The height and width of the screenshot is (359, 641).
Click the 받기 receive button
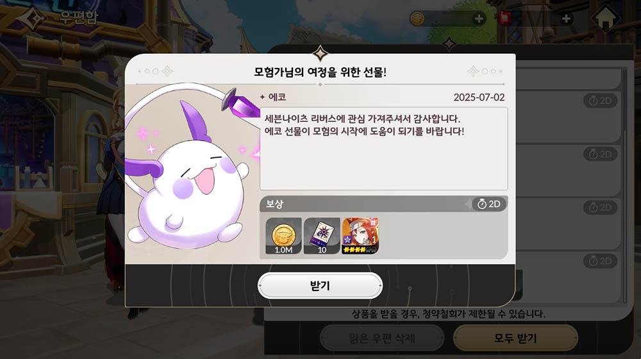[320, 285]
